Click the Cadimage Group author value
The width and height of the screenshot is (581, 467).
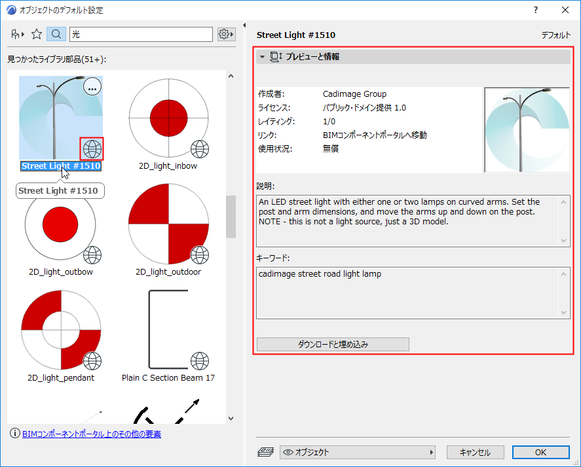[354, 94]
